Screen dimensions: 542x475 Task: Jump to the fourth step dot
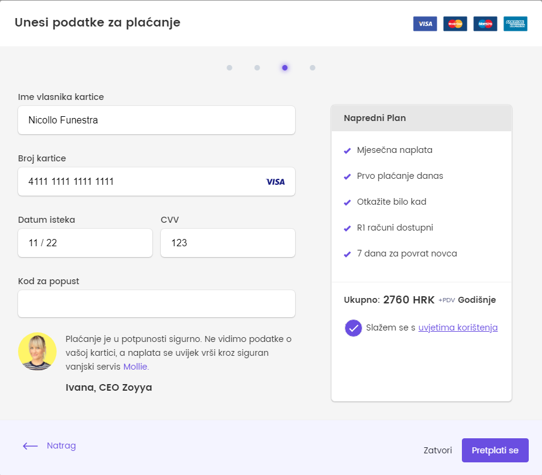[313, 67]
